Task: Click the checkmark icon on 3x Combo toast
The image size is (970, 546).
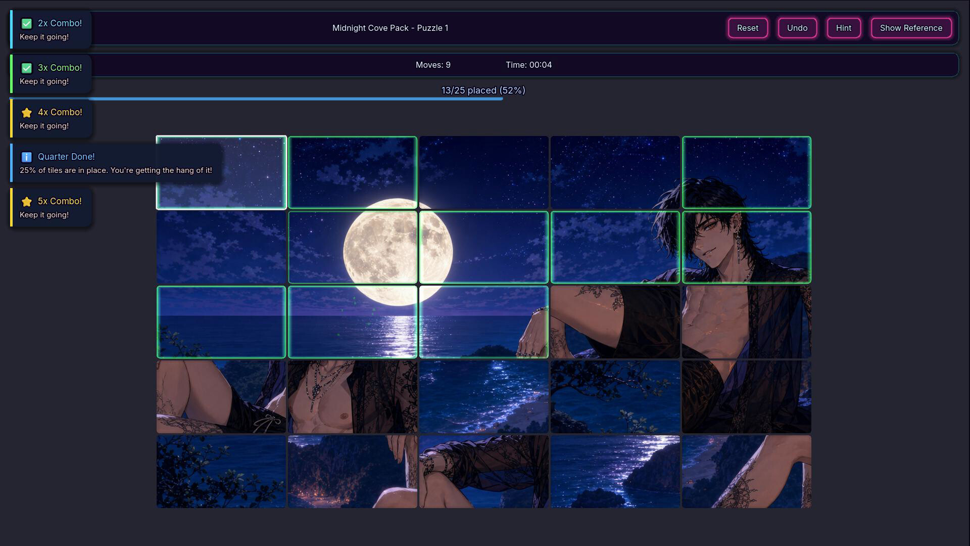Action: click(27, 68)
